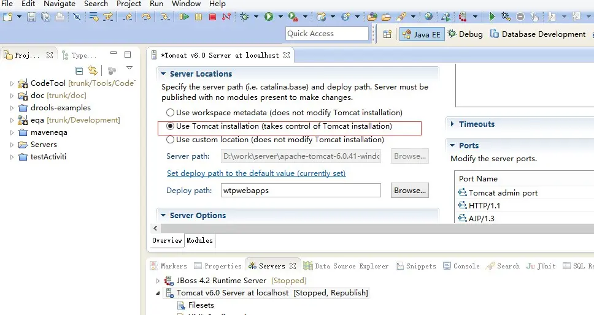594x315 pixels.
Task: Click the Resume debug icon
Action: point(184,17)
